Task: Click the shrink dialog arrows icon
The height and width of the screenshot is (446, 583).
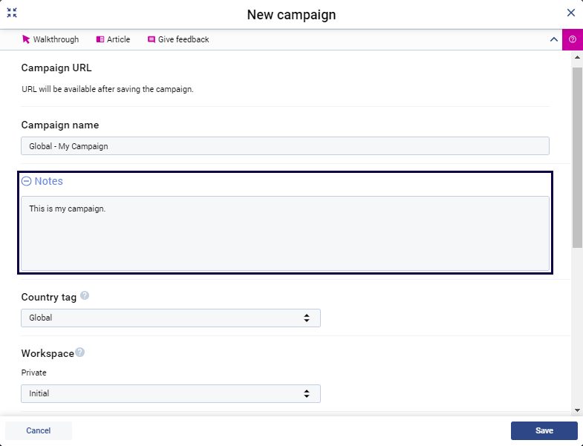Action: click(12, 13)
